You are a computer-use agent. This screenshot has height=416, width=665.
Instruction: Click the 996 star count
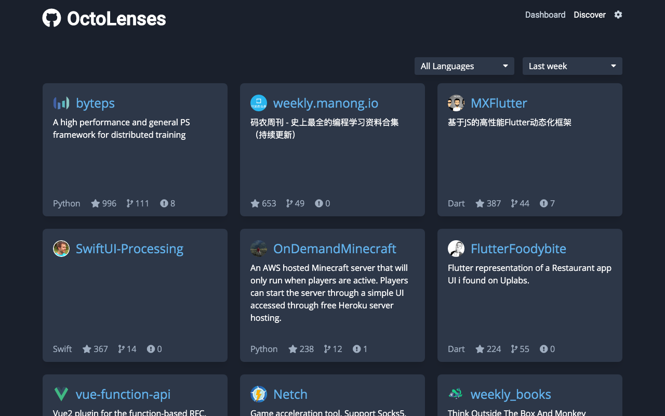tap(109, 203)
